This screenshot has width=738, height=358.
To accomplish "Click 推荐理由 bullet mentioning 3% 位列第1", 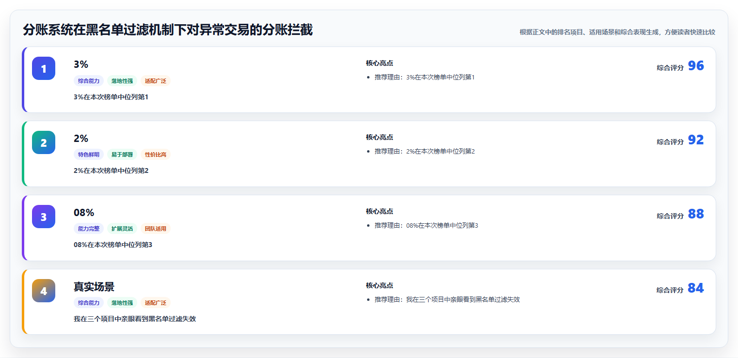I will point(425,77).
